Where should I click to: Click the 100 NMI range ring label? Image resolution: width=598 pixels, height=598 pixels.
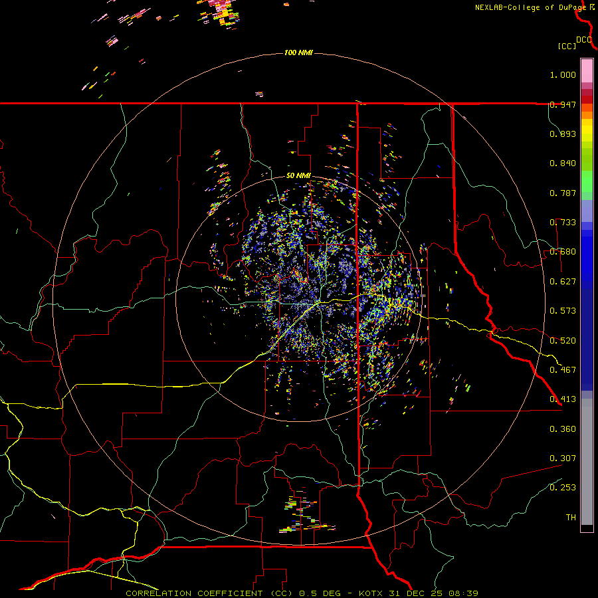coord(298,52)
